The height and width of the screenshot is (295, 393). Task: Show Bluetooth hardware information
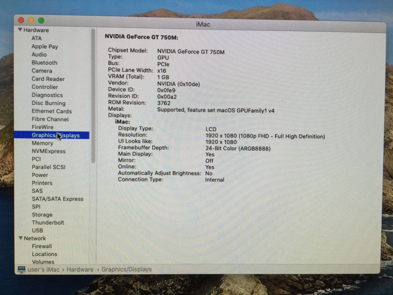coord(44,63)
